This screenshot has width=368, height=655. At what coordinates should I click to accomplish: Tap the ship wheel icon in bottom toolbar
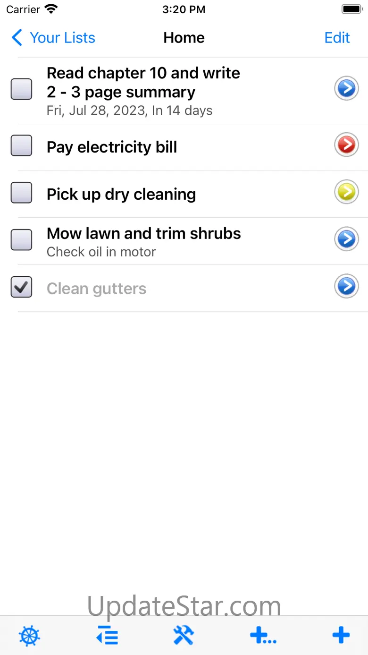pyautogui.click(x=29, y=636)
